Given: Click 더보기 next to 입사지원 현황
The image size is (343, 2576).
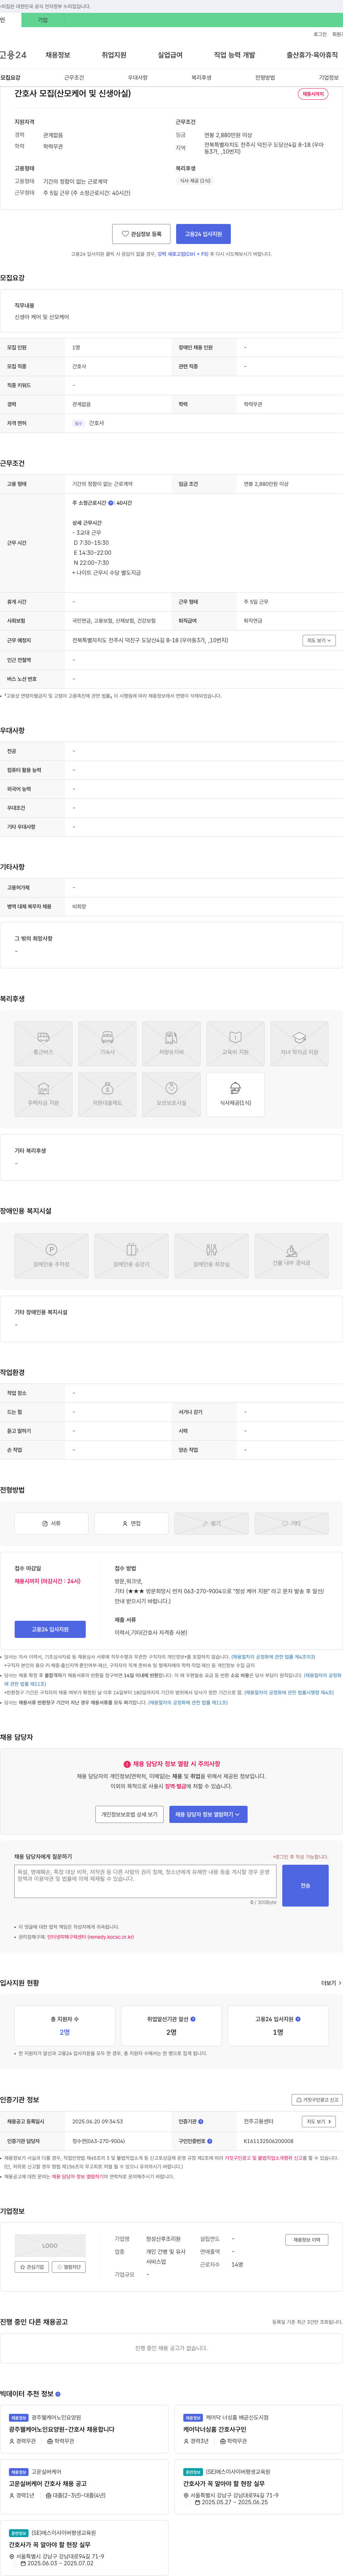Looking at the screenshot, I should coord(331,1983).
